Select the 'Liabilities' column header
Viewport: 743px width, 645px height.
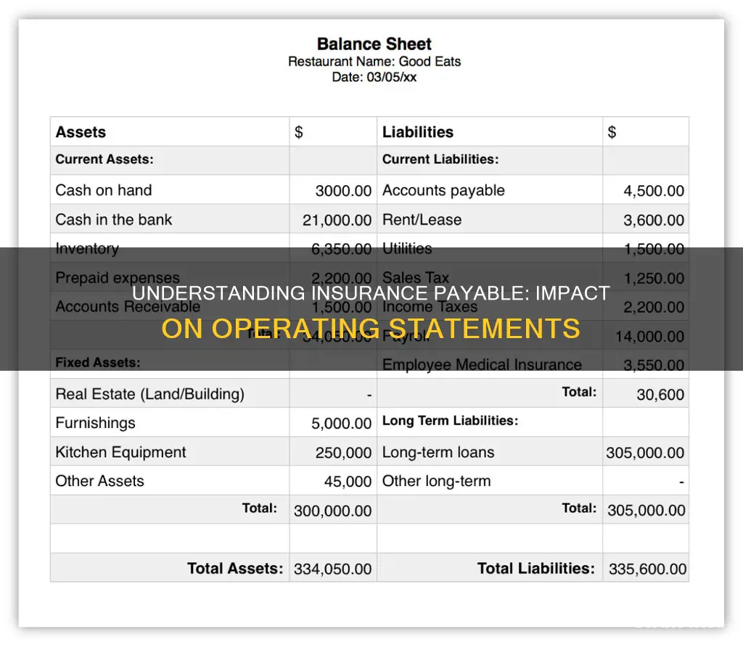click(x=417, y=132)
